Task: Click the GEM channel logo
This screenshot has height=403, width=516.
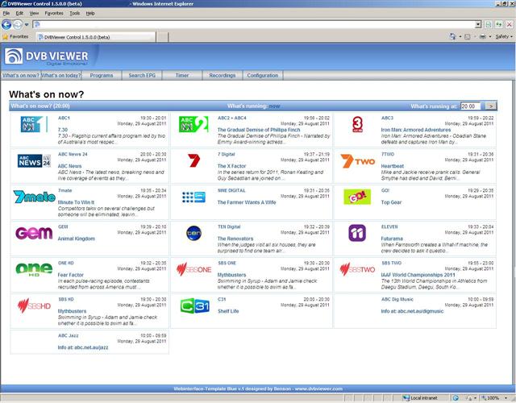Action: click(x=34, y=233)
